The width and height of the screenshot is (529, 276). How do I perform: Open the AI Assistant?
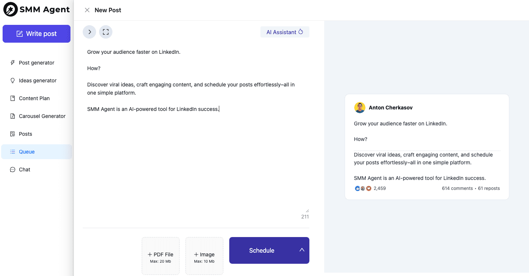click(285, 32)
